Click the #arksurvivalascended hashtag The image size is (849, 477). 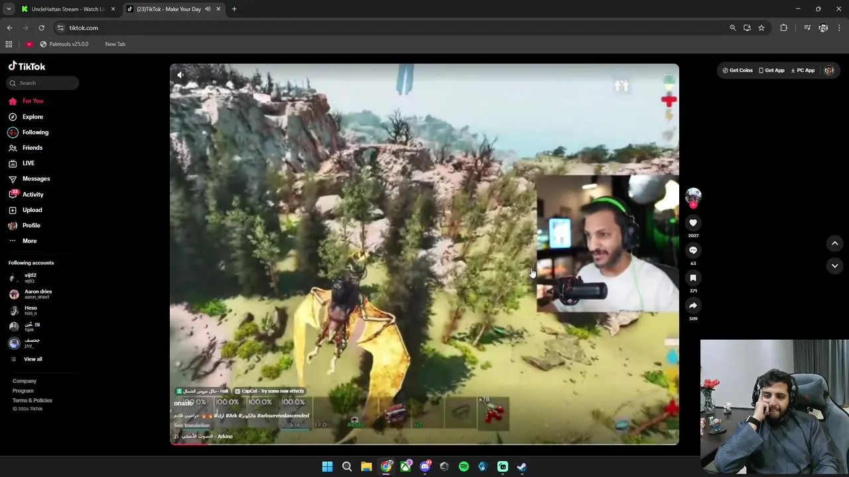point(283,415)
